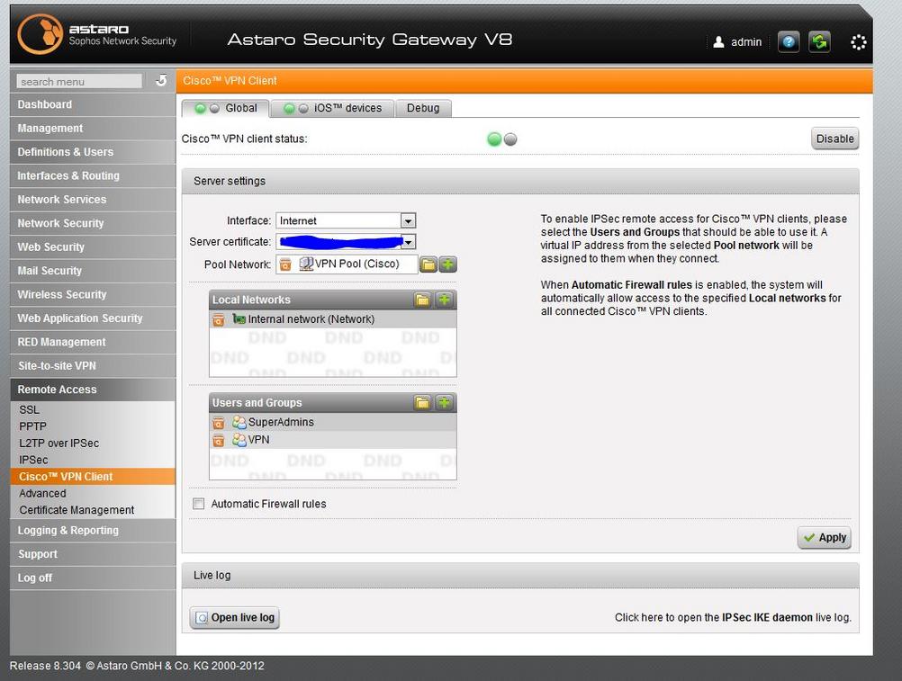The image size is (902, 681).
Task: Add a local network with plus icon
Action: point(444,300)
